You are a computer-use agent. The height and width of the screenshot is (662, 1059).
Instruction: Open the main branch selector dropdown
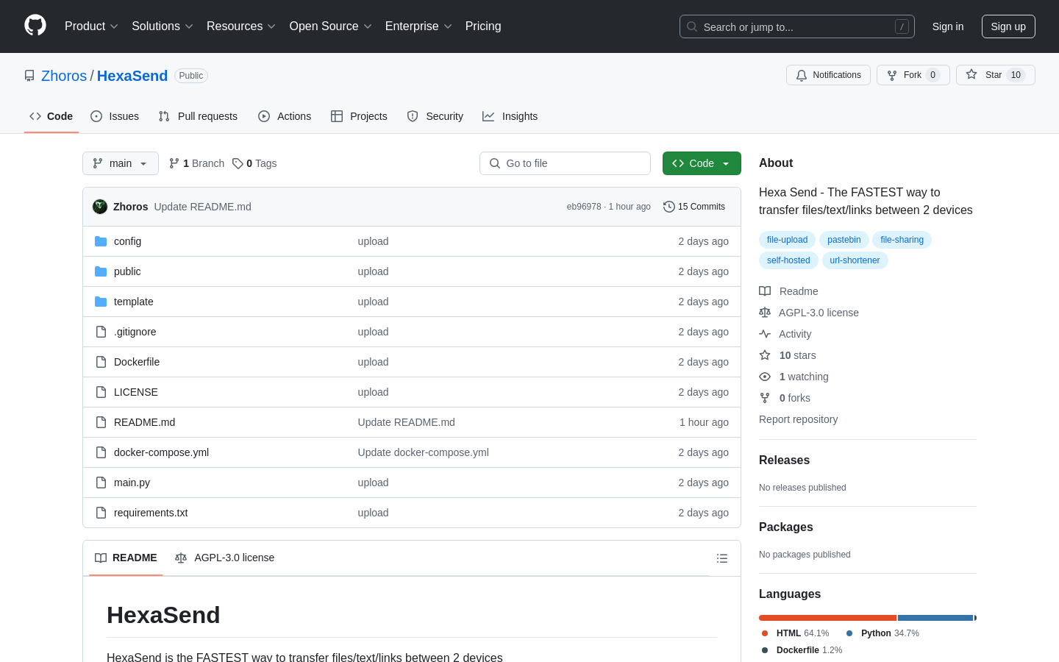click(x=121, y=163)
